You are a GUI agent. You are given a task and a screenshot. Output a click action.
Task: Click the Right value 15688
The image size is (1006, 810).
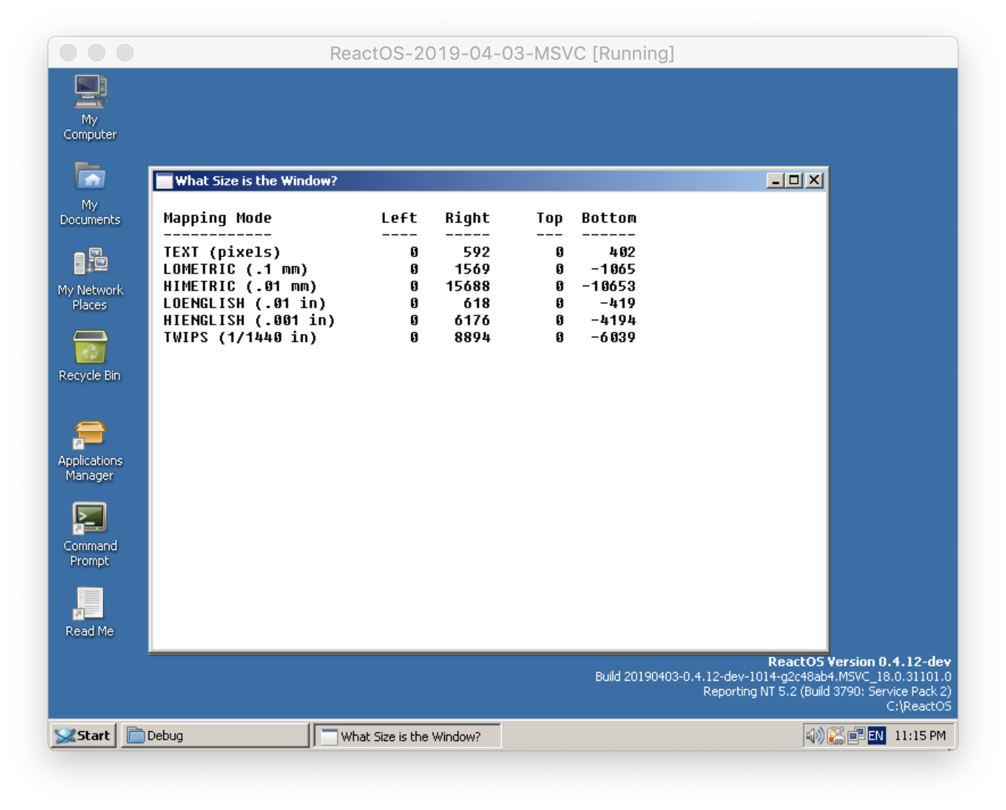pyautogui.click(x=468, y=286)
